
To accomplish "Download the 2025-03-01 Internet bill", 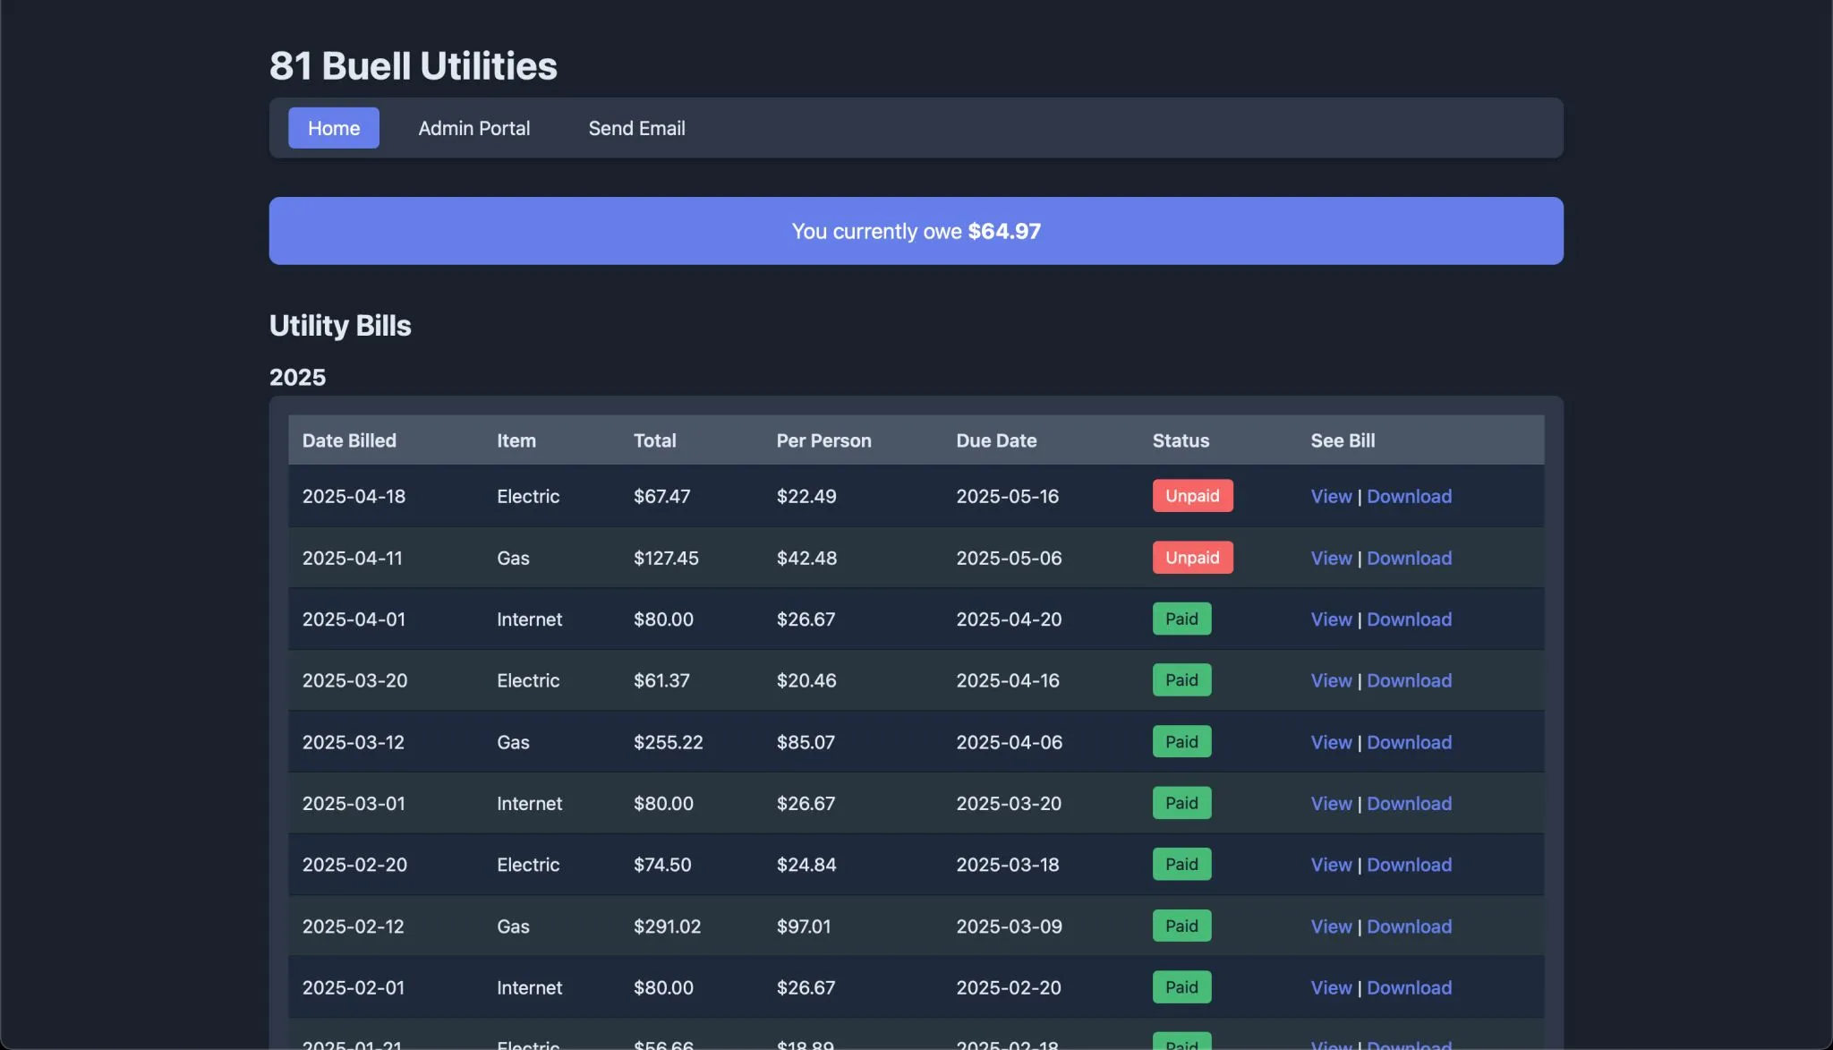I will (x=1409, y=804).
